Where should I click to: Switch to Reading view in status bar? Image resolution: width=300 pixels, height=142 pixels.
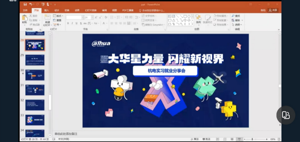pyautogui.click(x=232, y=139)
